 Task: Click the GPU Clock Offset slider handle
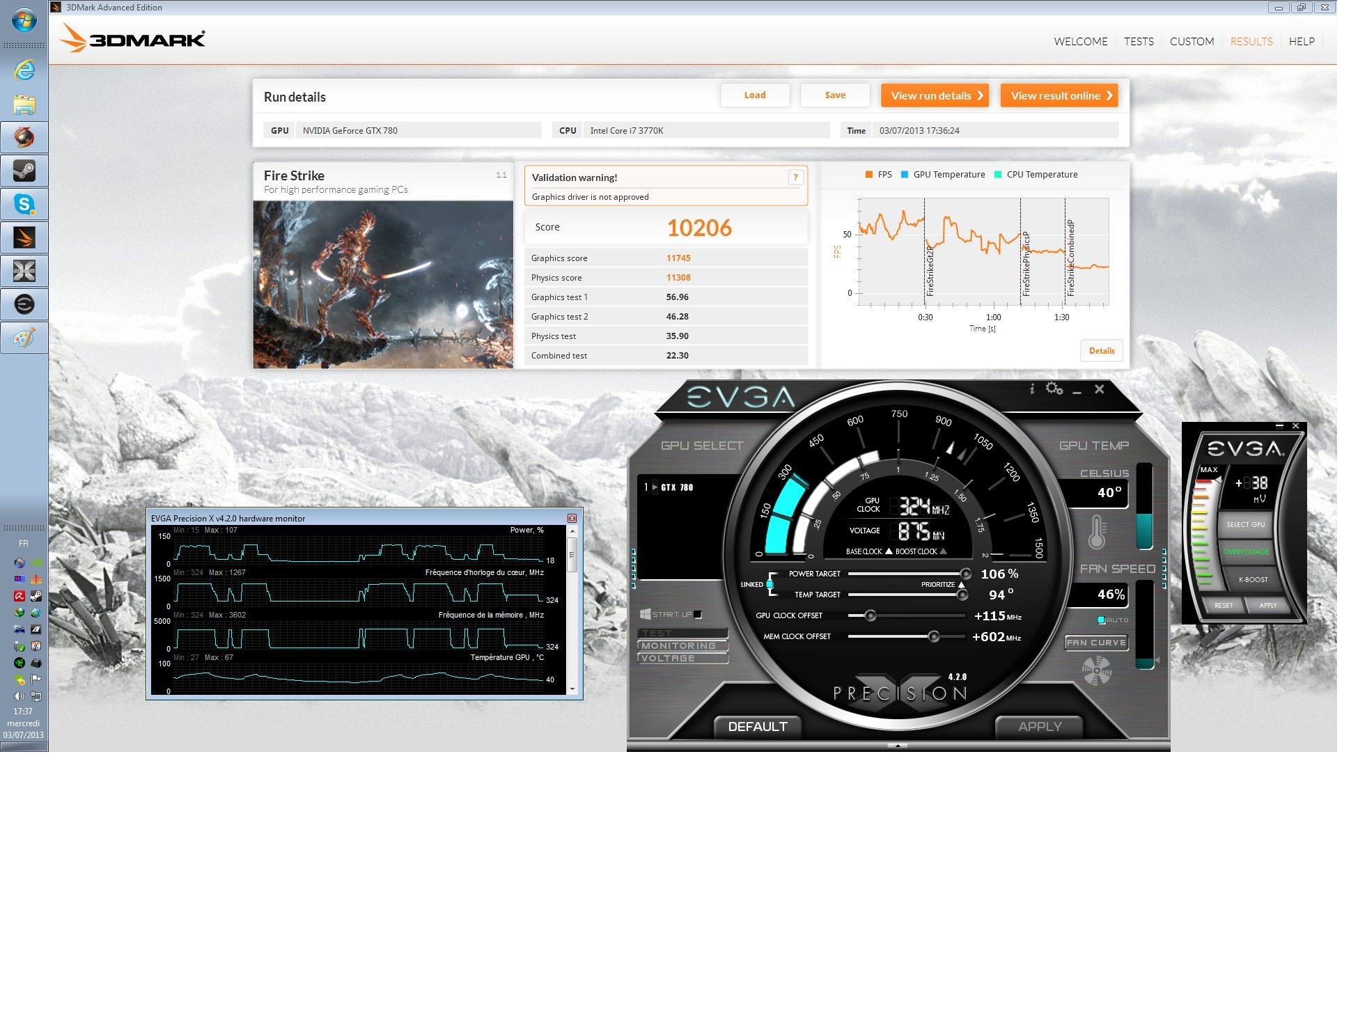(870, 615)
